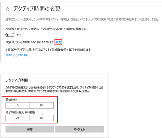Click the dialog description paragraph about restarts
Viewport: 162px width, 138px height.
[54, 89]
